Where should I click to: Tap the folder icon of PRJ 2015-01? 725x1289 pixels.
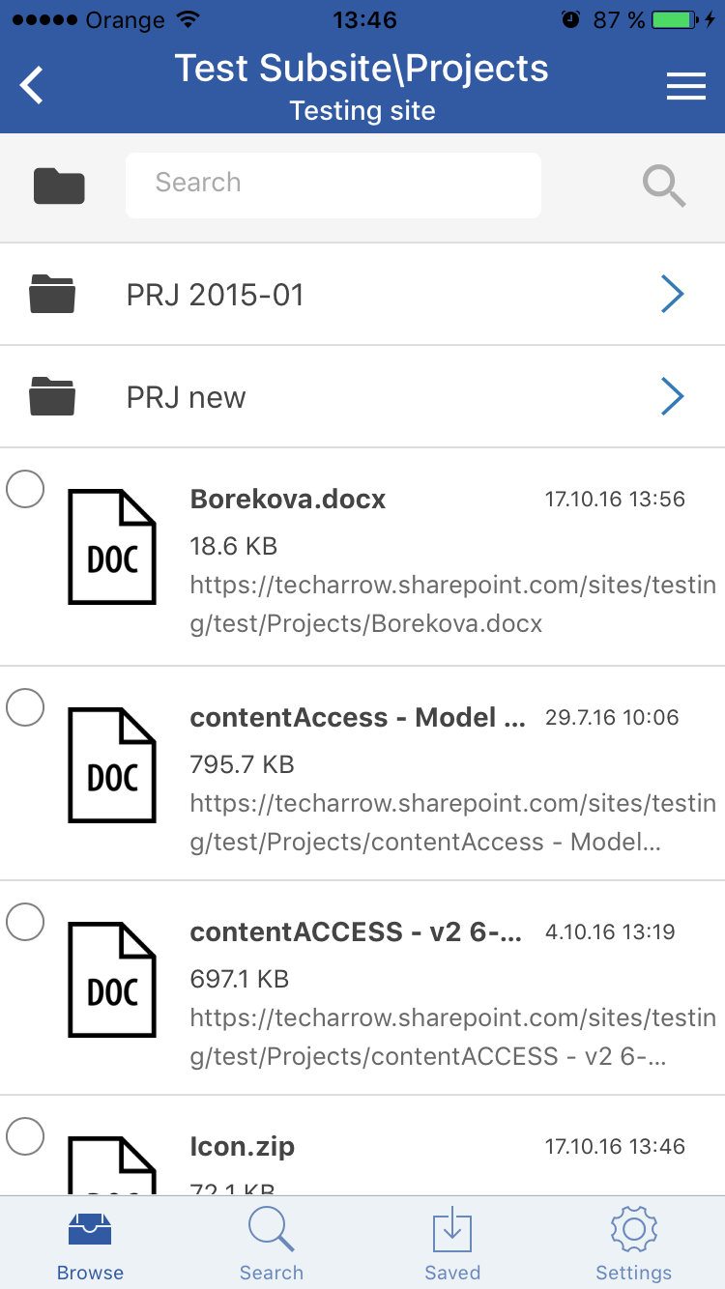pos(52,294)
